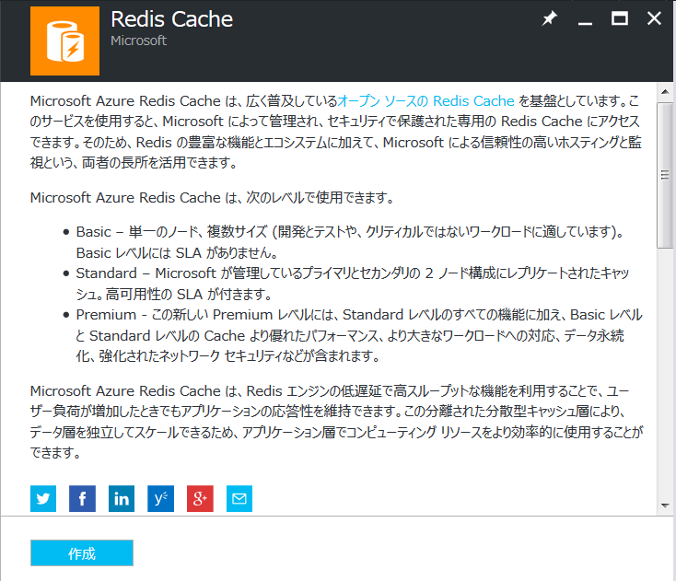Click the Microsoft publisher label

[138, 41]
